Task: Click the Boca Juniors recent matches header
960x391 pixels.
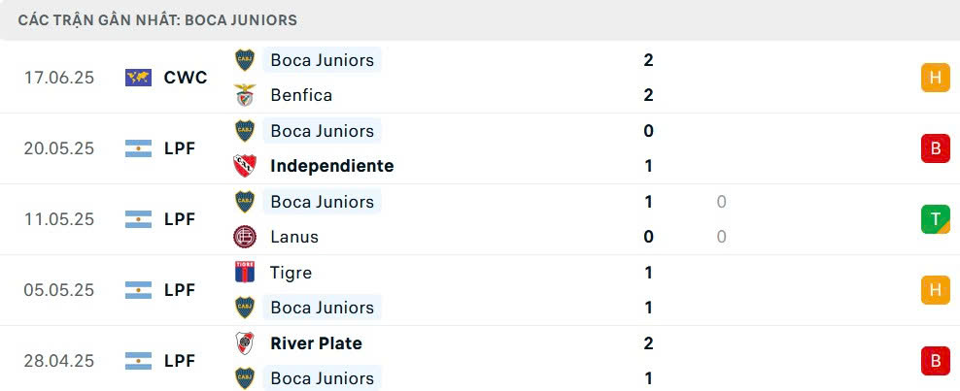Action: [x=158, y=19]
